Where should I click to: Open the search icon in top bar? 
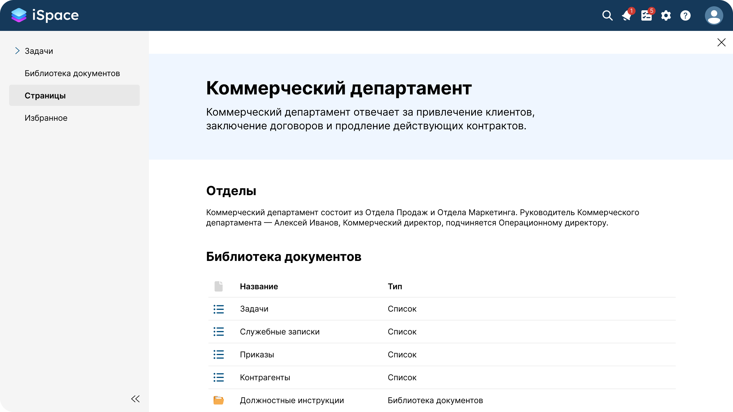[x=607, y=15]
